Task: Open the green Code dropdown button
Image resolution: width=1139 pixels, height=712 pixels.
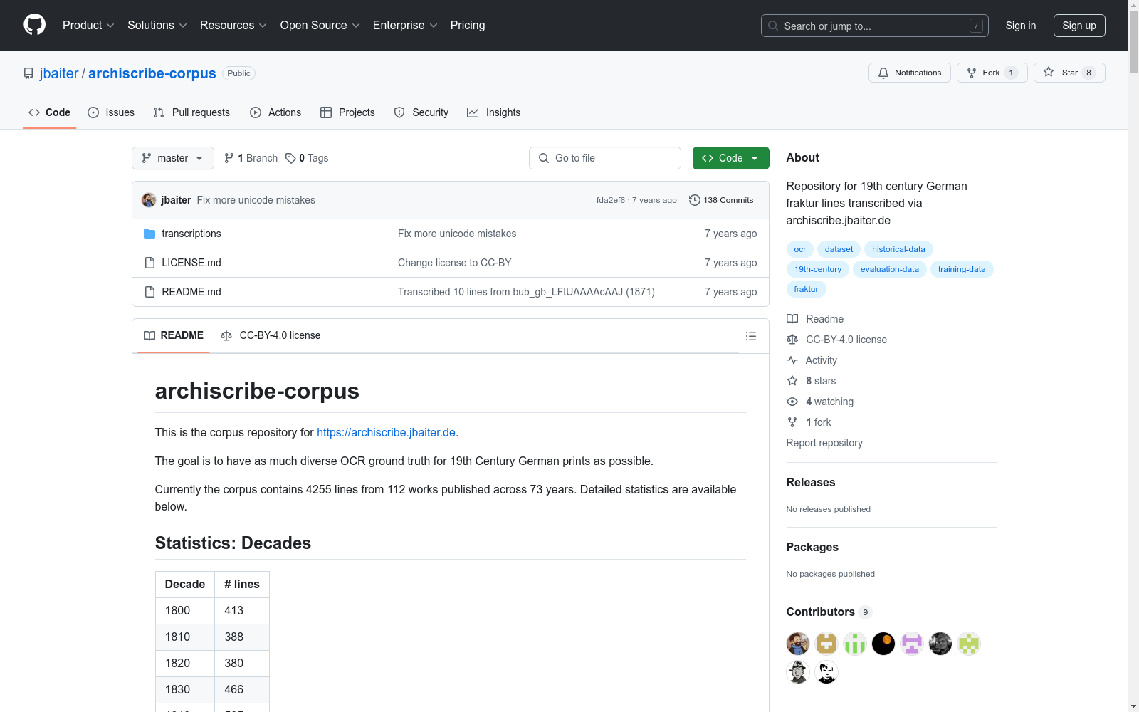Action: tap(730, 158)
